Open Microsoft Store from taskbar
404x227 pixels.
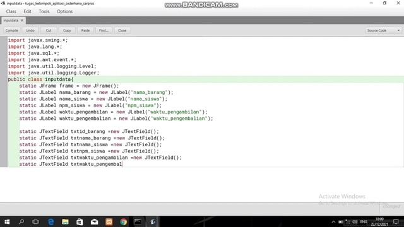(x=80, y=221)
